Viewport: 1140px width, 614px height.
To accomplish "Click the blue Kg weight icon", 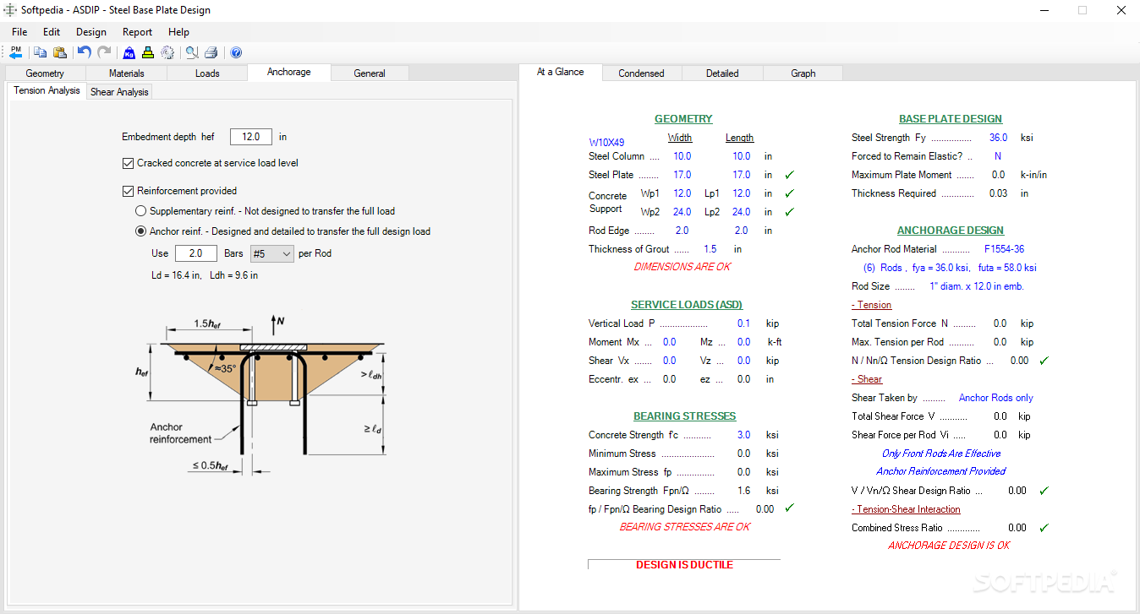I will point(129,52).
